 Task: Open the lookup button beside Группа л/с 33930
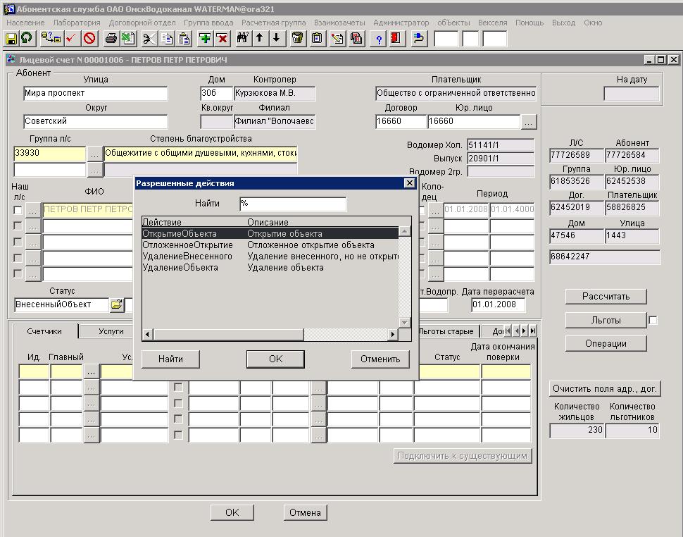94,153
